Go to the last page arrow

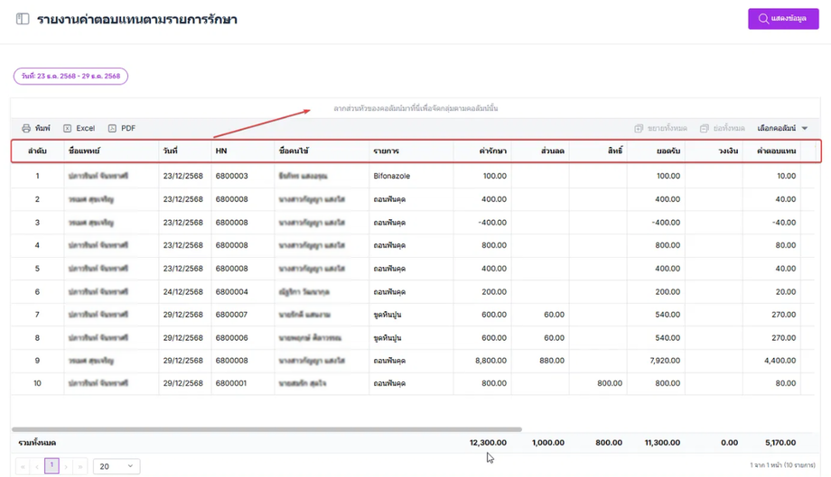tap(80, 466)
